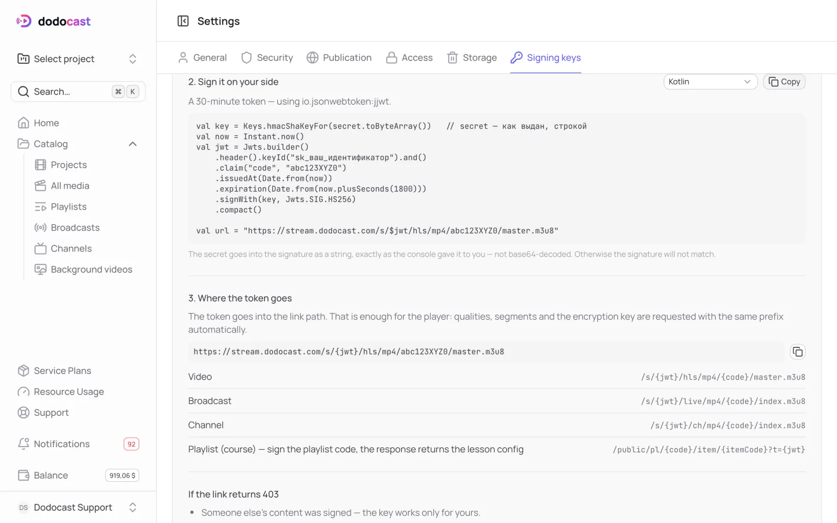The height and width of the screenshot is (523, 837).
Task: Click the Service Plans box icon
Action: 24,371
